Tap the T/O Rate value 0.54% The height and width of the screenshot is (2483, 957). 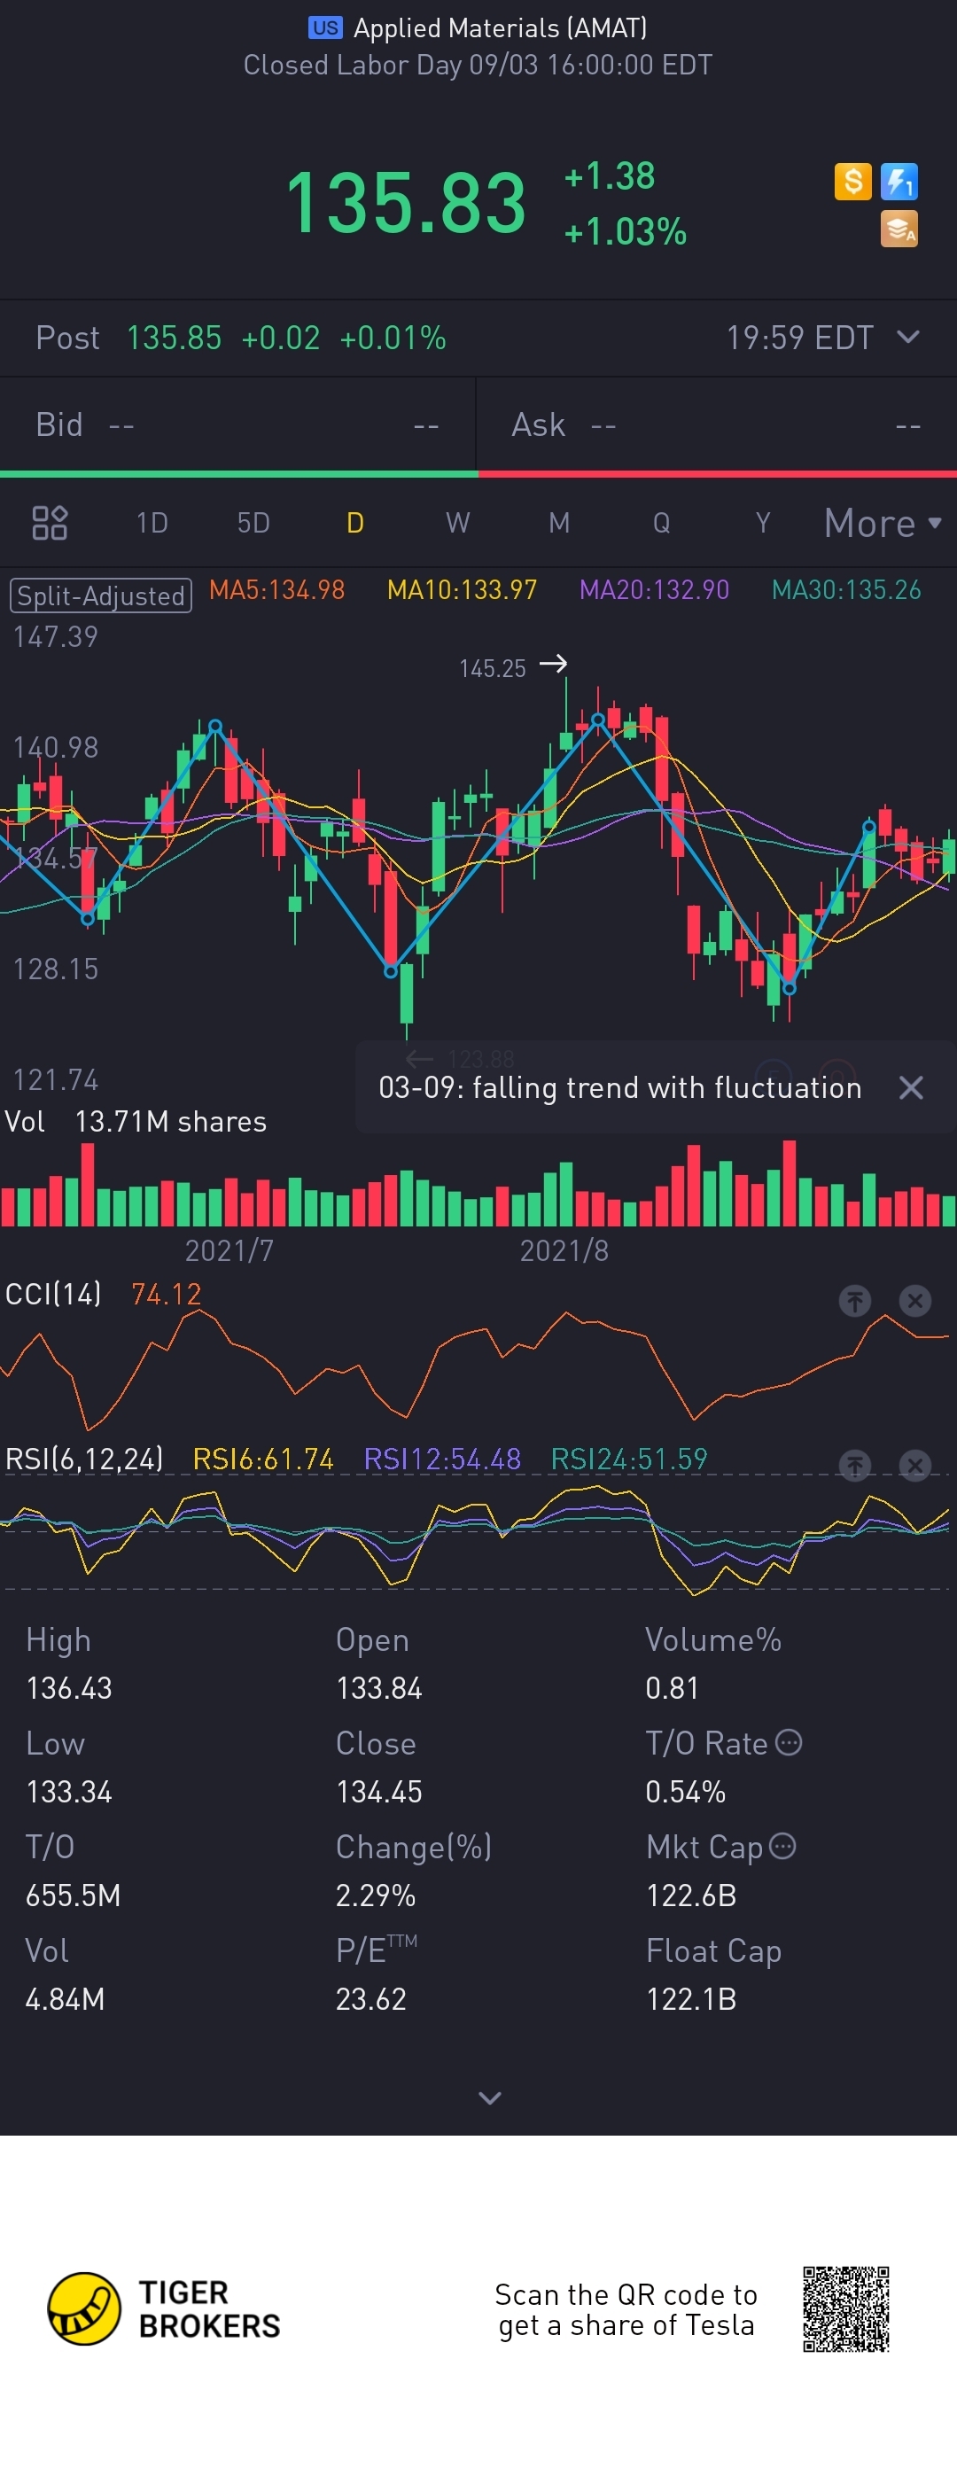(x=685, y=1791)
